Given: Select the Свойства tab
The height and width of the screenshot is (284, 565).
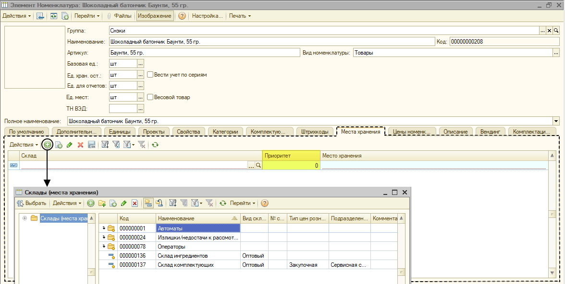Looking at the screenshot, I should (x=188, y=132).
